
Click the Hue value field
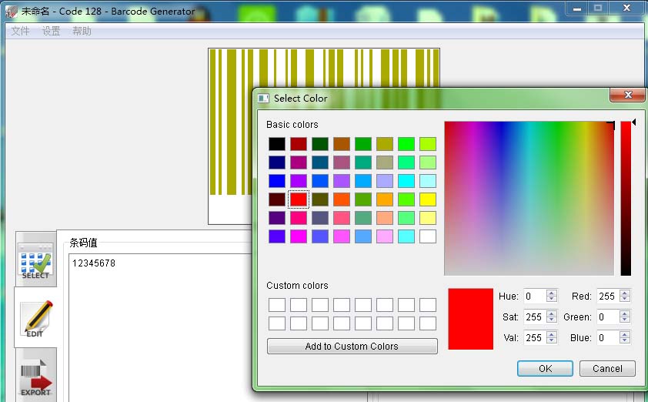[535, 296]
